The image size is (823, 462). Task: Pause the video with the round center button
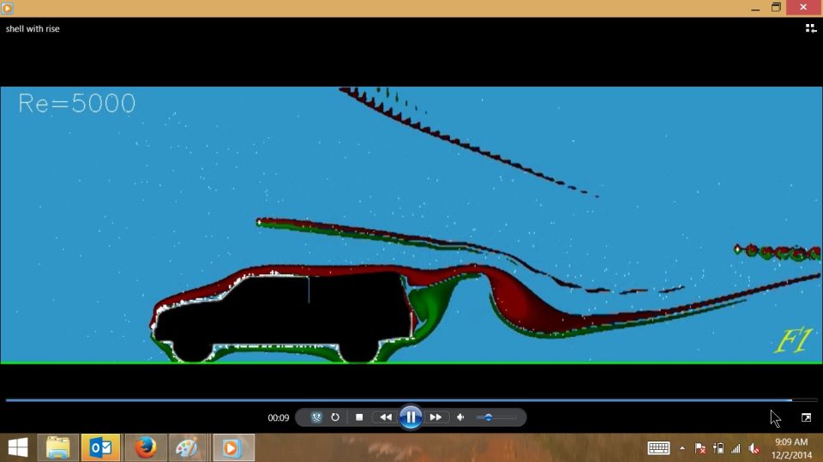[x=411, y=417]
